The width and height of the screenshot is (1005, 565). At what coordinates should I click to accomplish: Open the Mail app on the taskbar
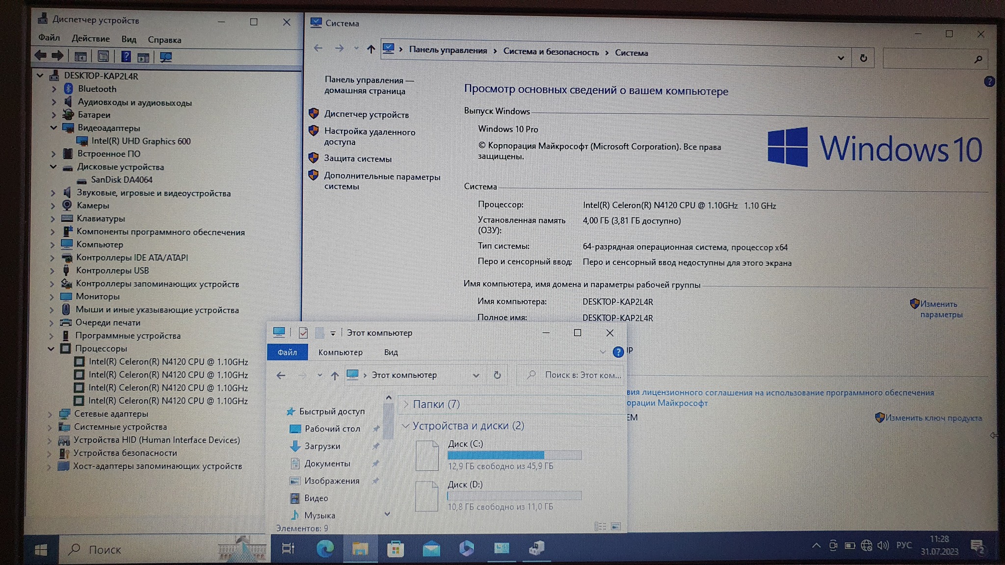tap(431, 549)
